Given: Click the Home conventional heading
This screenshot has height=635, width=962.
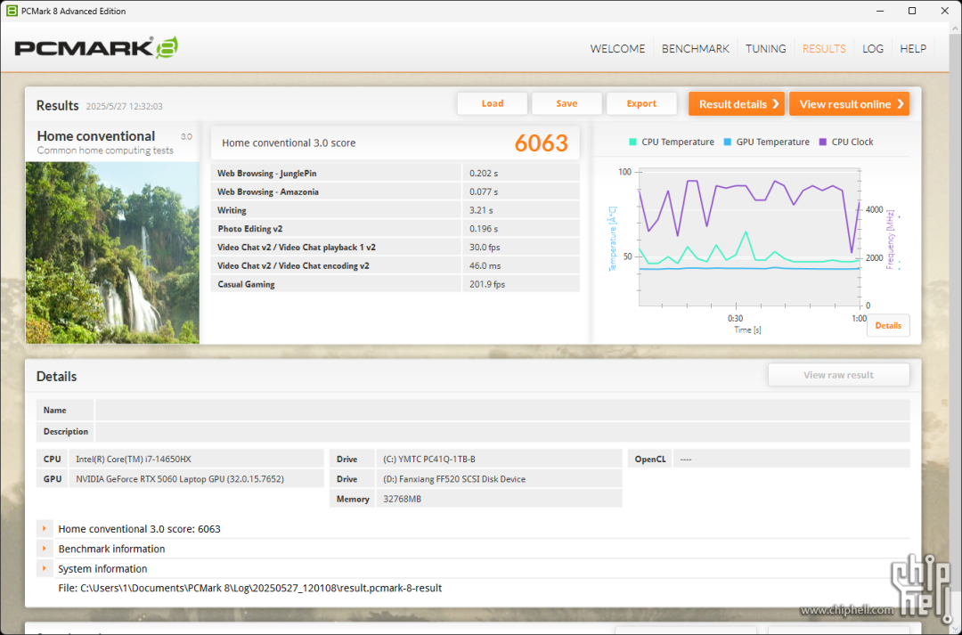Looking at the screenshot, I should pyautogui.click(x=95, y=136).
